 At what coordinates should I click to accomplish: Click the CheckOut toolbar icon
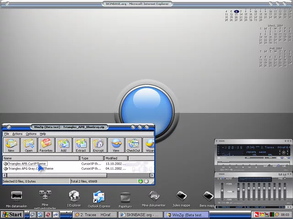point(133,145)
